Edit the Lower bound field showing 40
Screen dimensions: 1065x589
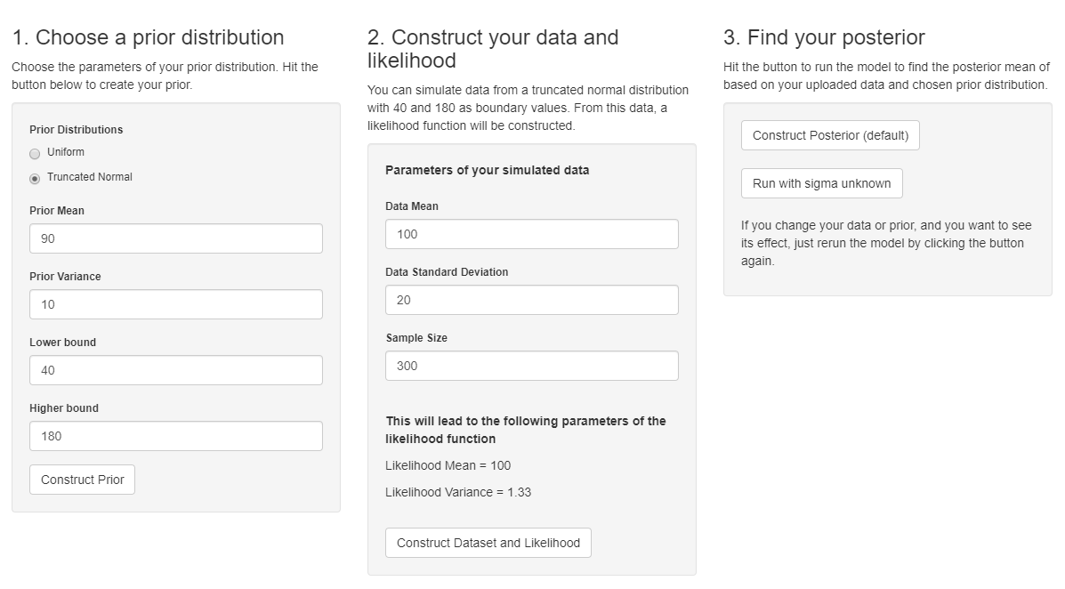click(176, 370)
